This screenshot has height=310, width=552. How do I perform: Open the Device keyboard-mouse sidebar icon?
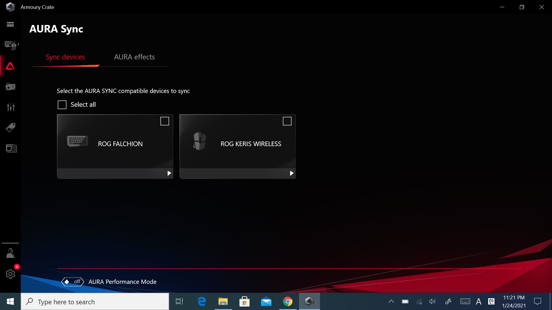[x=11, y=45]
